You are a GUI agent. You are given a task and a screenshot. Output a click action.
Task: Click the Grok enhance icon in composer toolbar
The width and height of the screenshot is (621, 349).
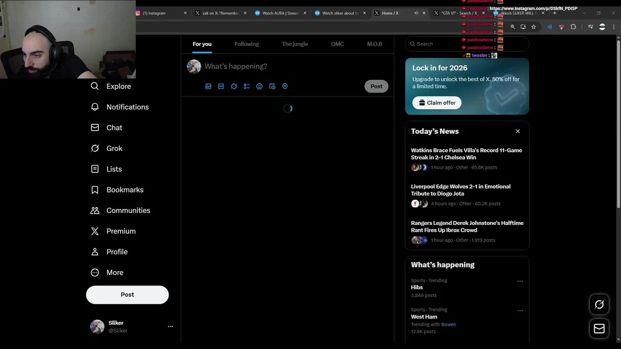(x=234, y=86)
